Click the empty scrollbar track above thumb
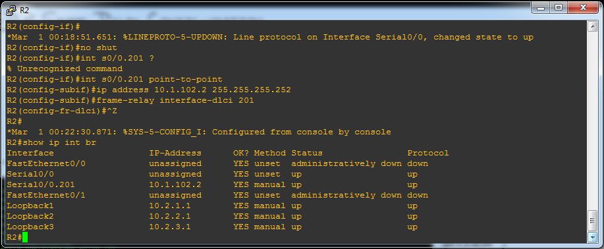Image resolution: width=604 pixels, height=249 pixels. point(592,121)
